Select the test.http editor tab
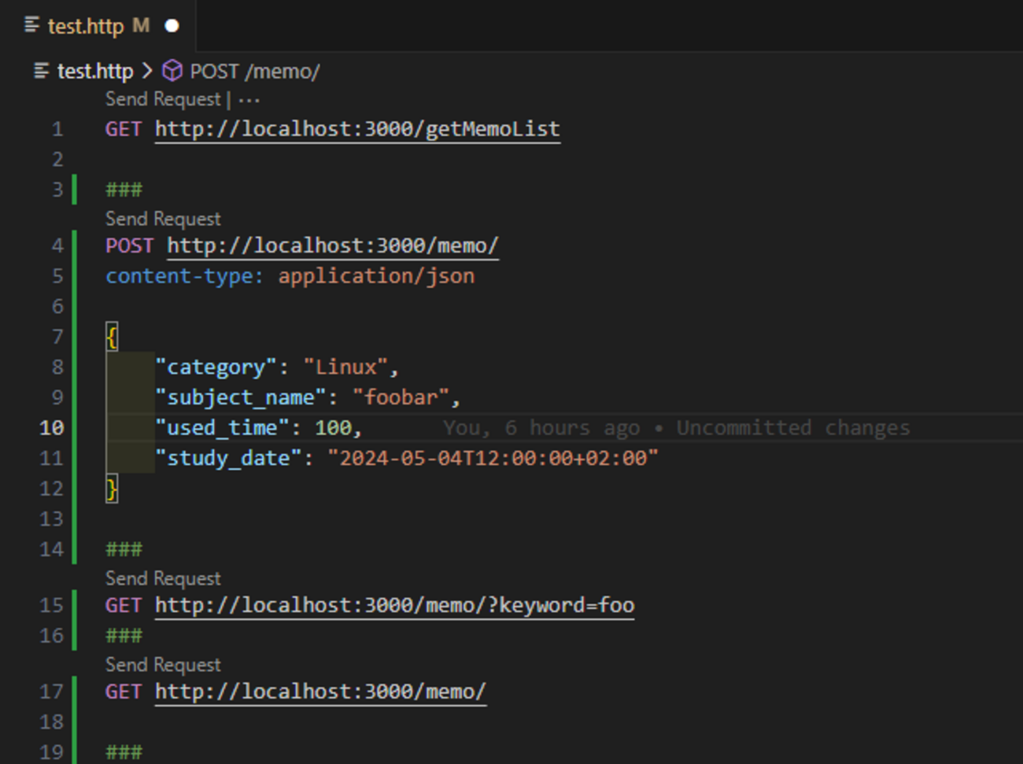 tap(86, 26)
